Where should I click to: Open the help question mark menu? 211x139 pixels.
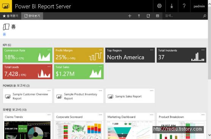pyautogui.click(x=184, y=6)
